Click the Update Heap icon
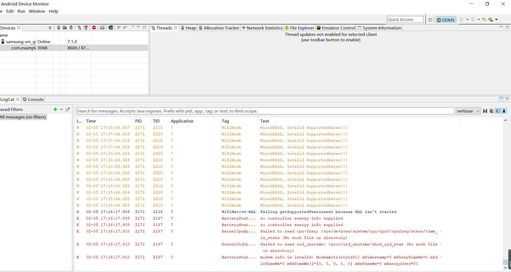 (x=59, y=28)
